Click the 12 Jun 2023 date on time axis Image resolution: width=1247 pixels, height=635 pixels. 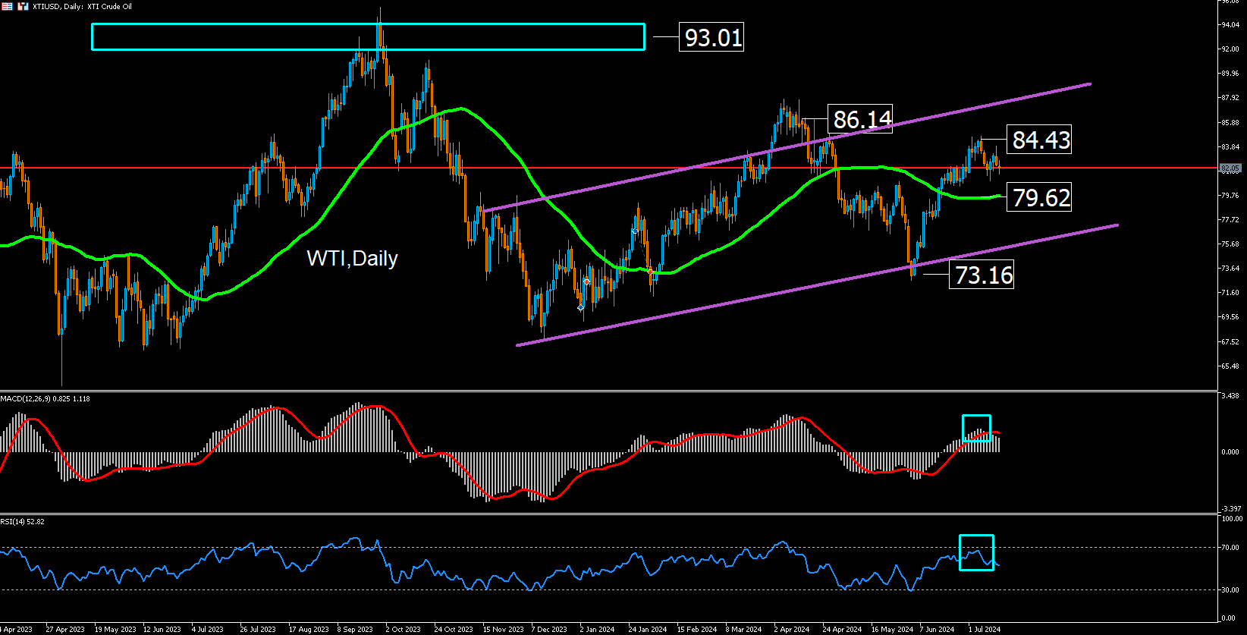(x=162, y=629)
